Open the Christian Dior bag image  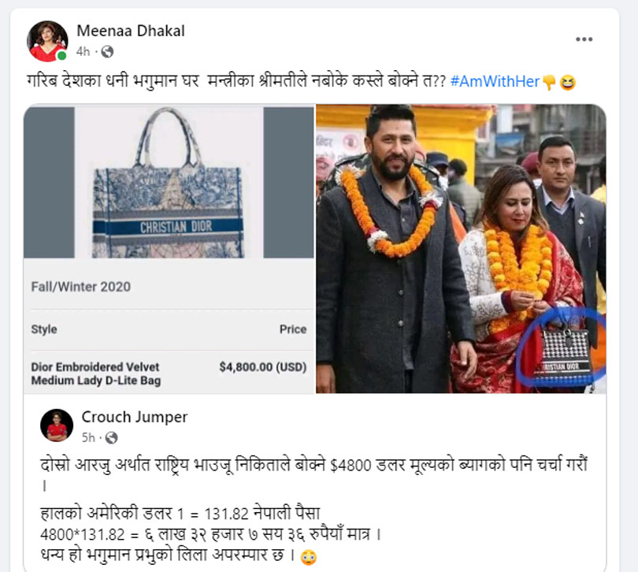169,182
